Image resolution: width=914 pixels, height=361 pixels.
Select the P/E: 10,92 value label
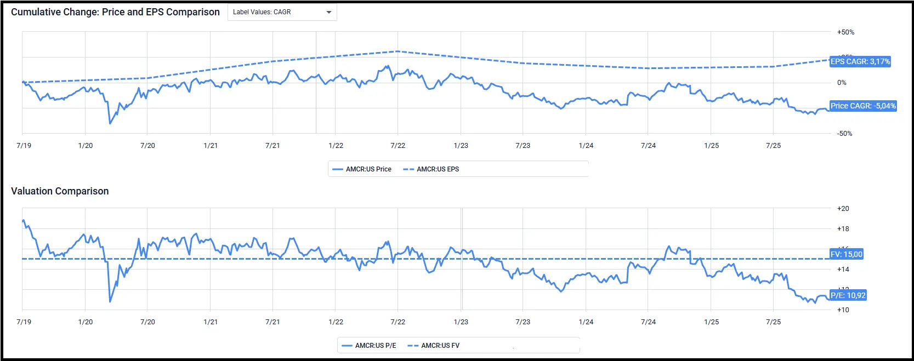click(848, 295)
